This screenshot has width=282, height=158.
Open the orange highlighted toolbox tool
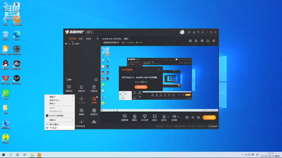(94, 100)
